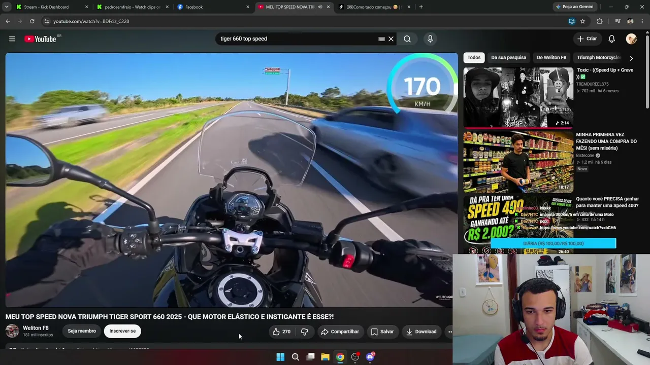Switch to the TikTok Como tudo começou tab
Image resolution: width=650 pixels, height=365 pixels.
[x=375, y=7]
